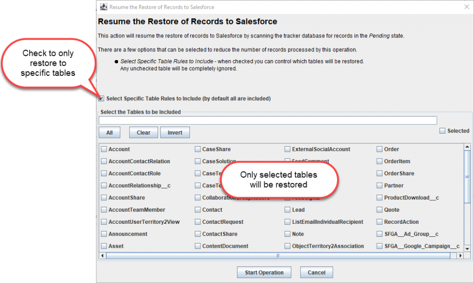
Task: Check the CaseSolution checkbox
Action: (198, 161)
